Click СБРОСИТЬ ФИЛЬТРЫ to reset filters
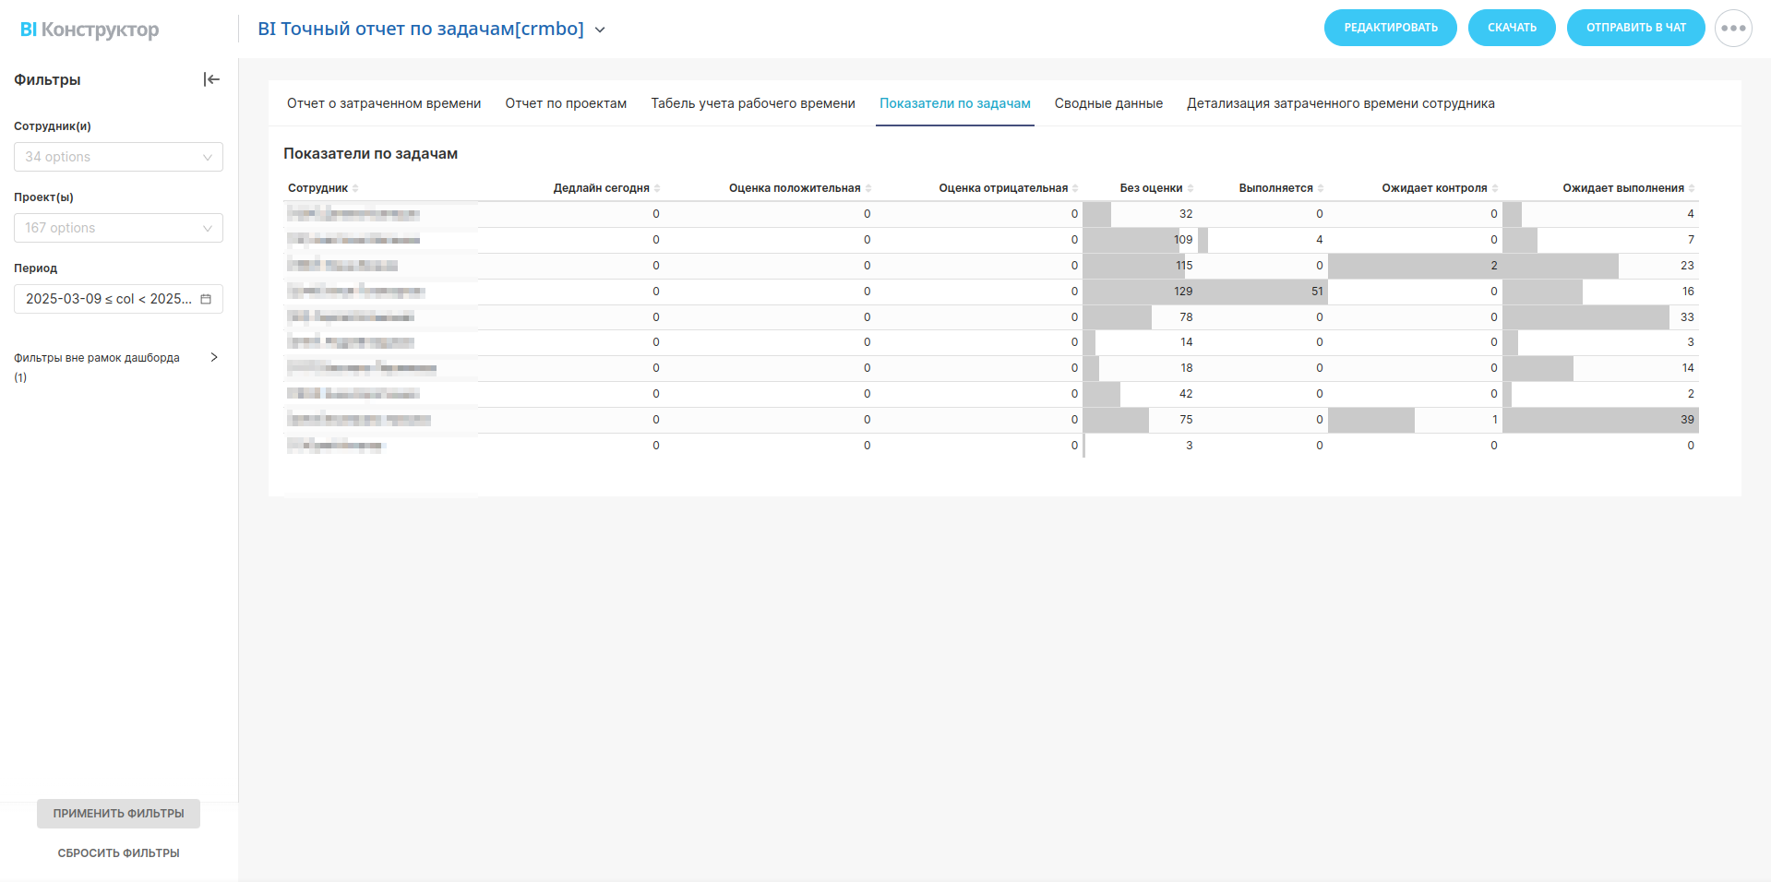 [x=118, y=853]
